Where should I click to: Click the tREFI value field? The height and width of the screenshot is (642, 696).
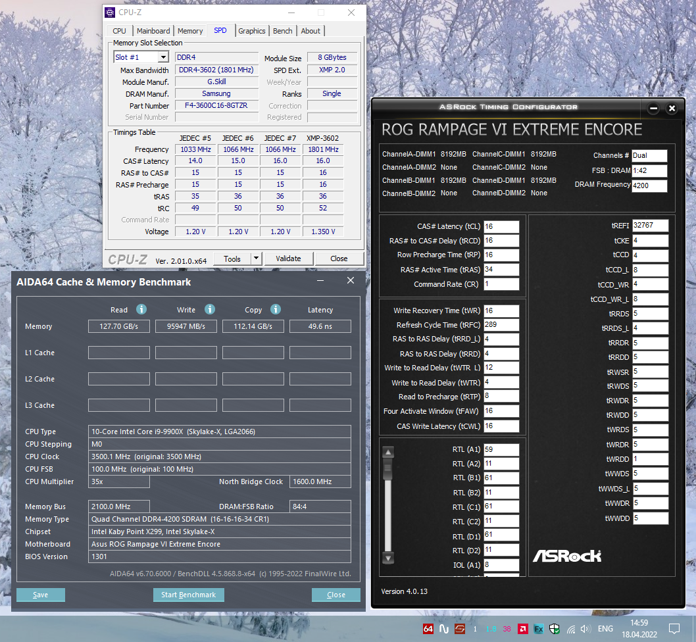651,226
